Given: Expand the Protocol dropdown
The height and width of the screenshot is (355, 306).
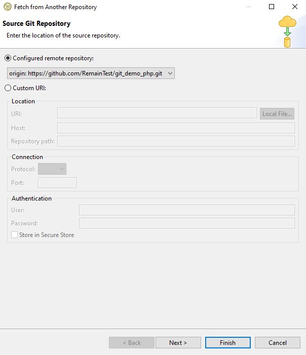Looking at the screenshot, I should [52, 169].
